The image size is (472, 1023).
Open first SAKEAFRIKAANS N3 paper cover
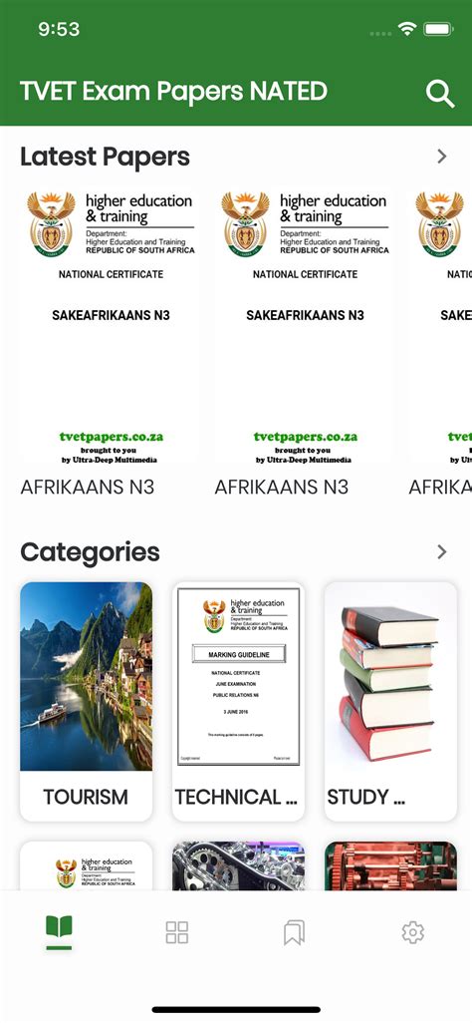coord(111,327)
